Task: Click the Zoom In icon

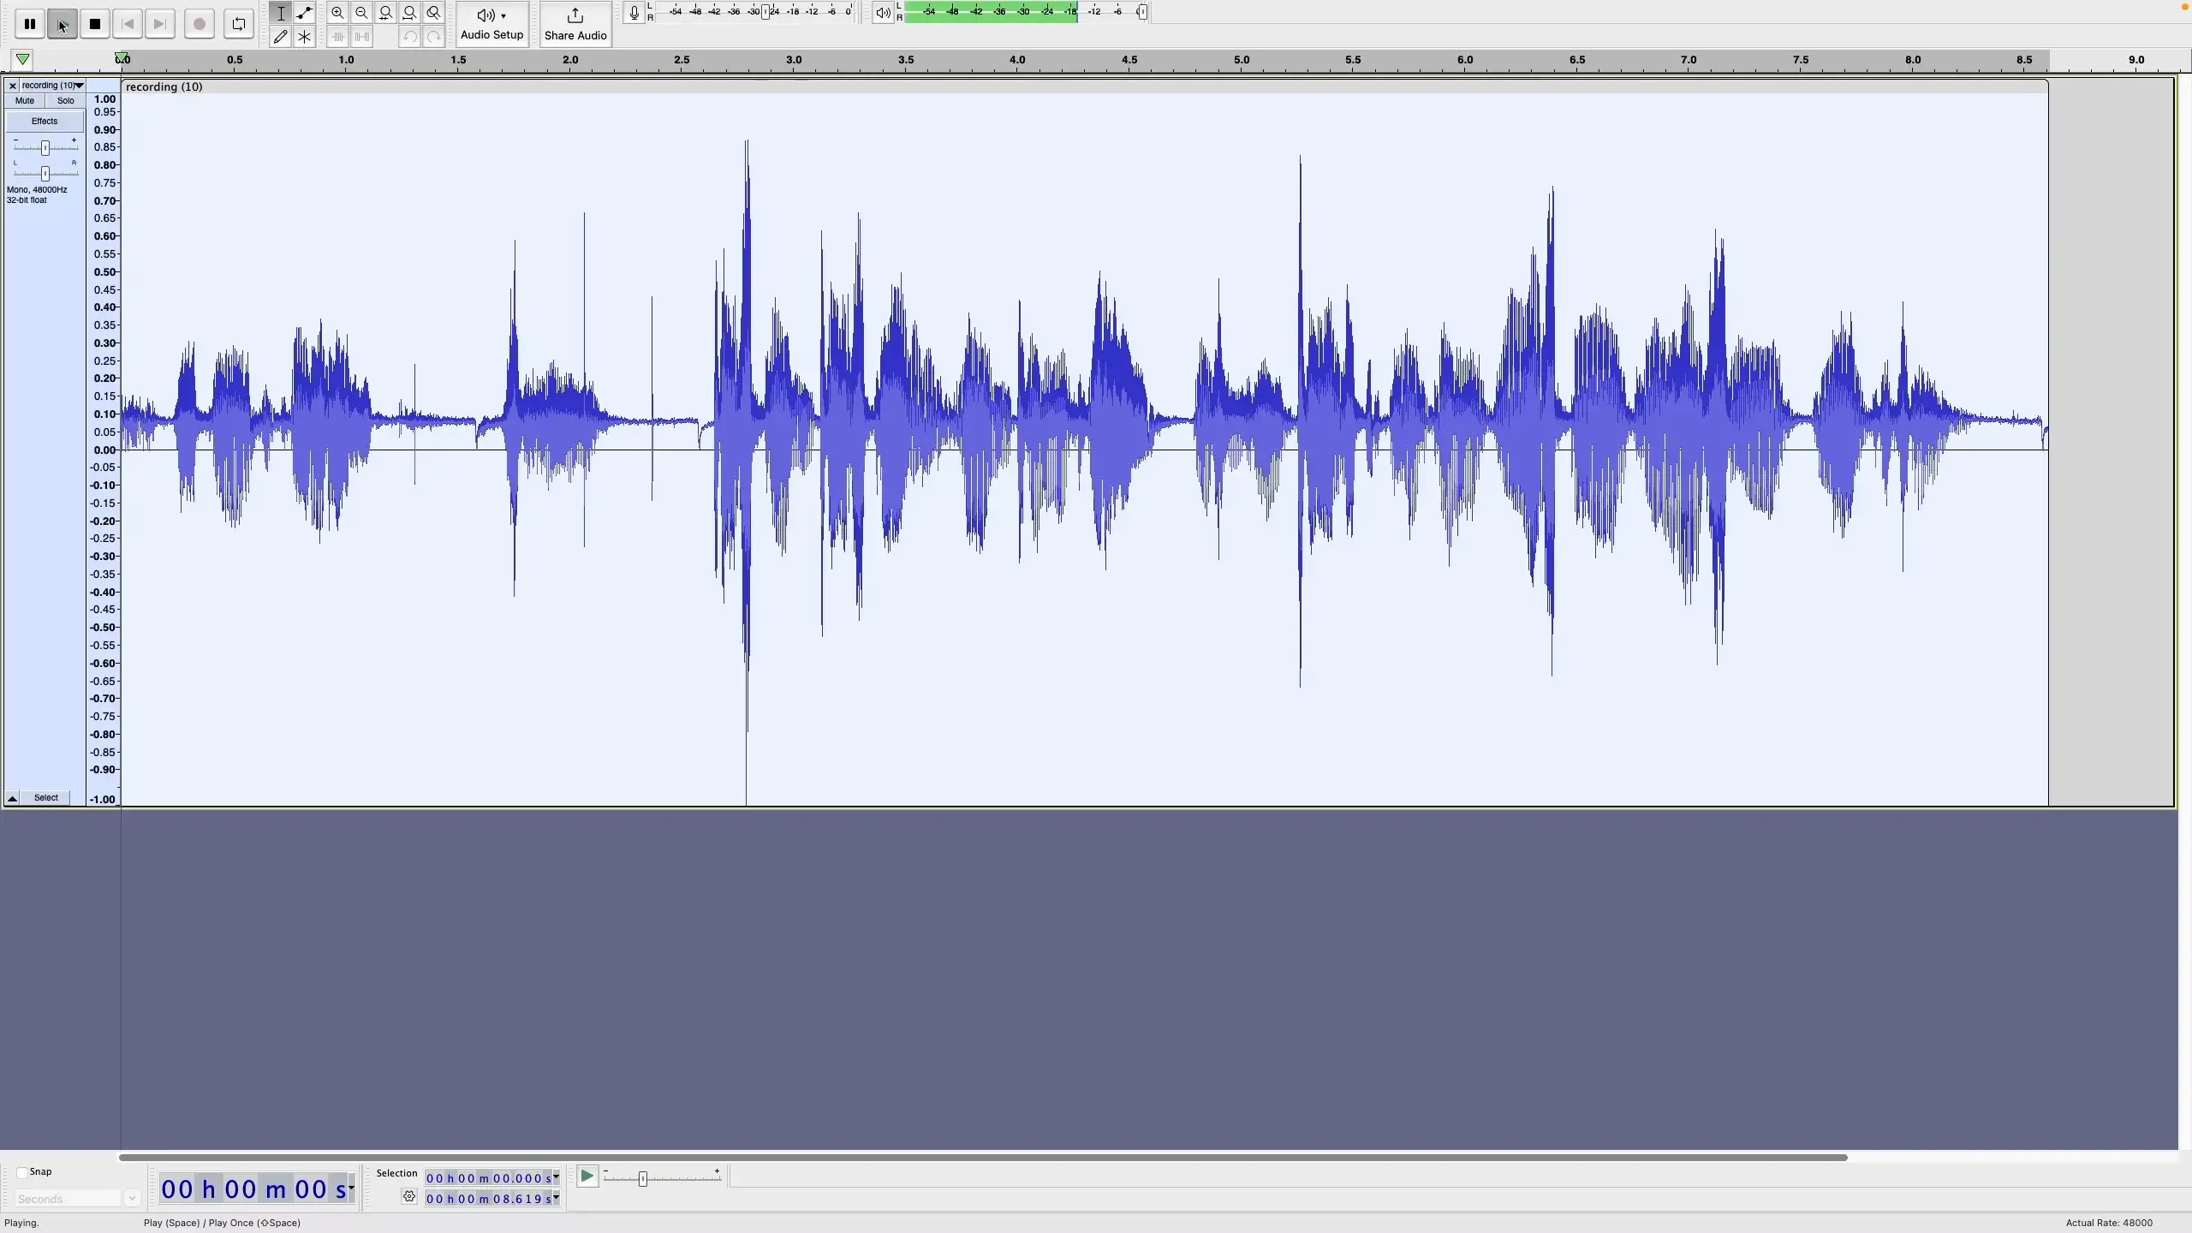Action: (x=337, y=13)
